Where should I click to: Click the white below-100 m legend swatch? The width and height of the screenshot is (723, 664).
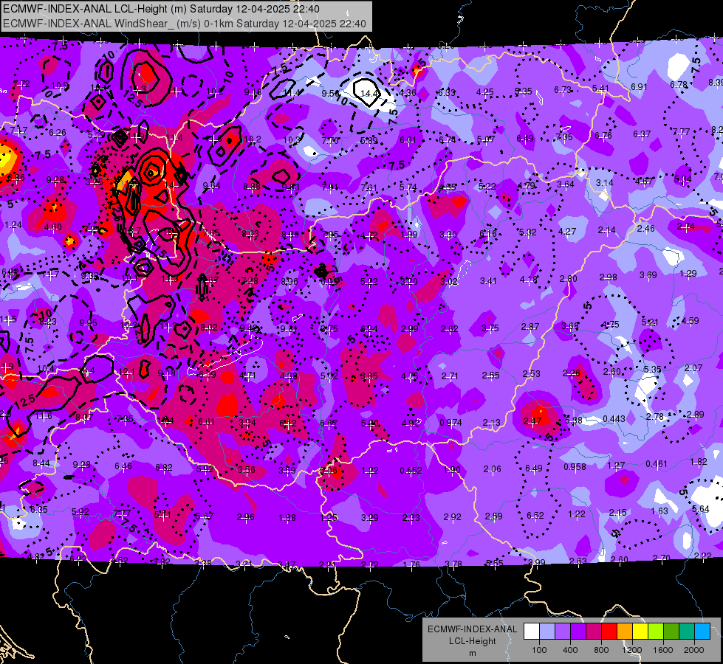(531, 632)
